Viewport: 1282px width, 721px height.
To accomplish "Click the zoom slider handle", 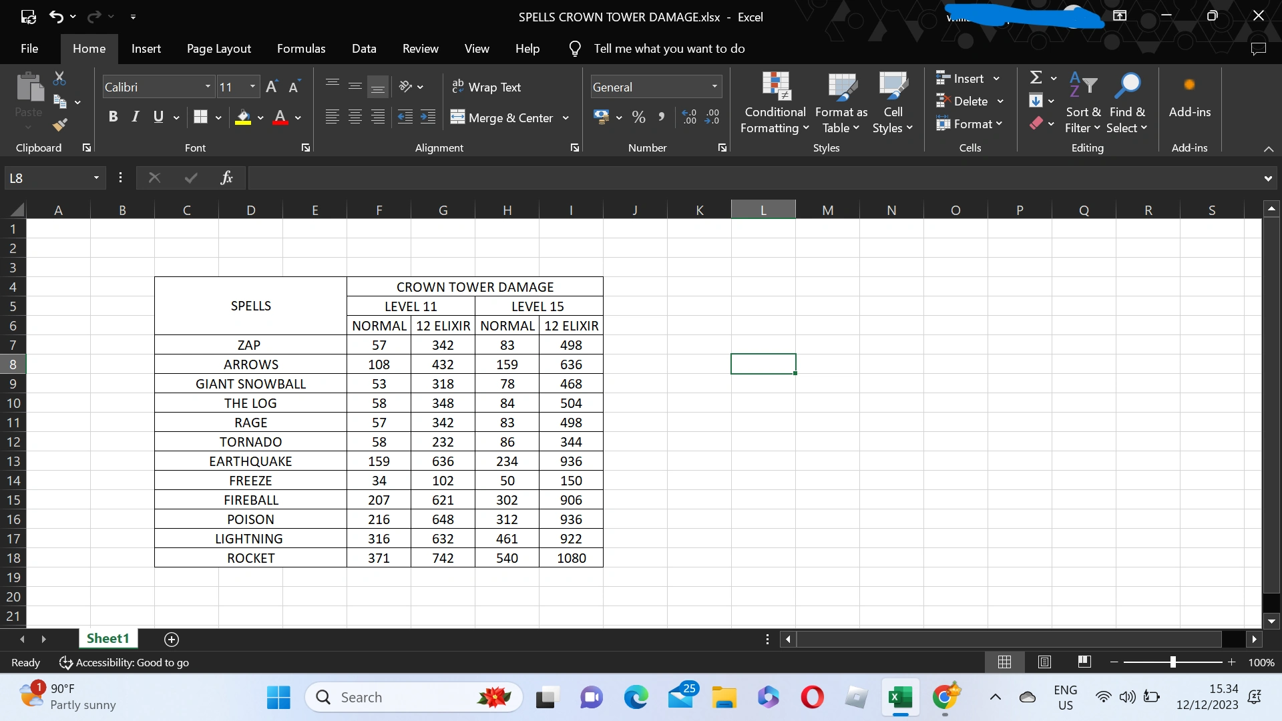I will [x=1172, y=662].
